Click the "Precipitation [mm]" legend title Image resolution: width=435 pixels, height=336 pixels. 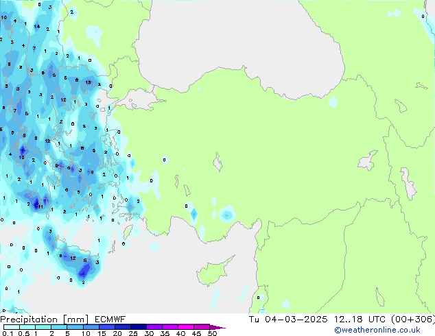click(44, 319)
